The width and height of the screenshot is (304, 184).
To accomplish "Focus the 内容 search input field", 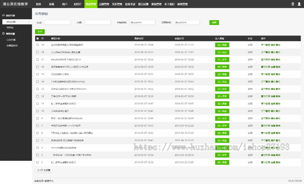I will (x=98, y=23).
